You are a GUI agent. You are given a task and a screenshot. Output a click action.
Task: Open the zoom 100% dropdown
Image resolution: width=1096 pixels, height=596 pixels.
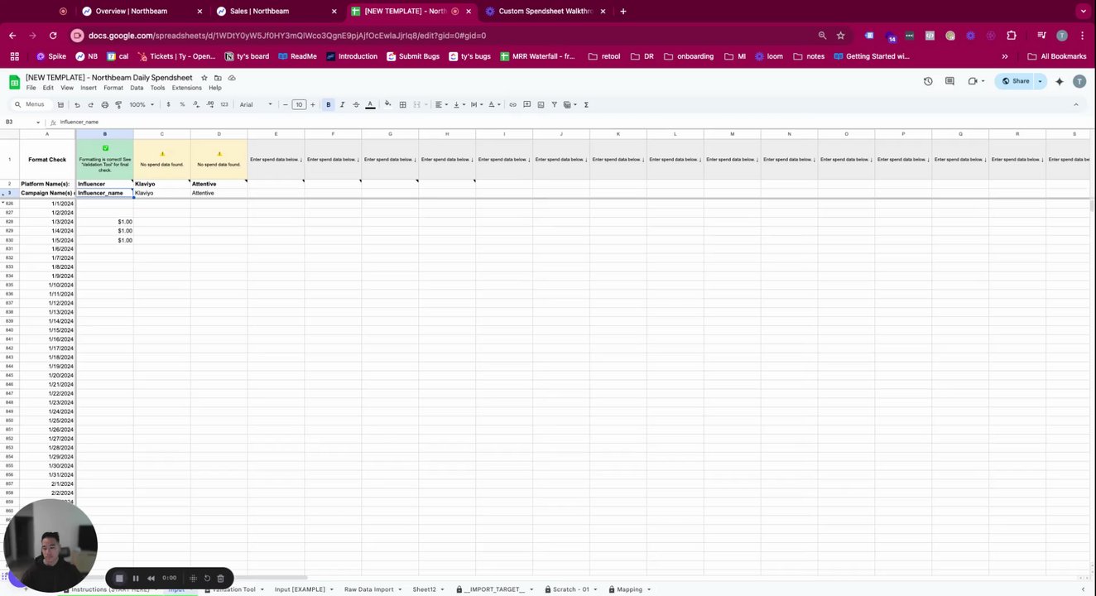[x=142, y=105]
